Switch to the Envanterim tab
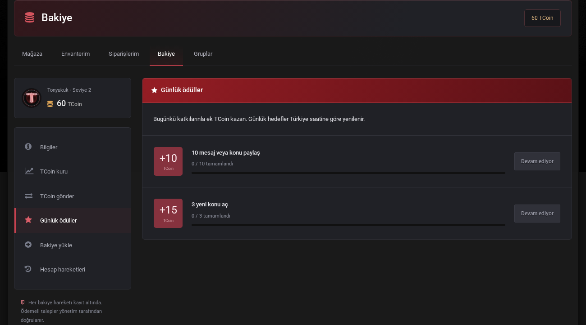Image resolution: width=586 pixels, height=325 pixels. [x=75, y=54]
